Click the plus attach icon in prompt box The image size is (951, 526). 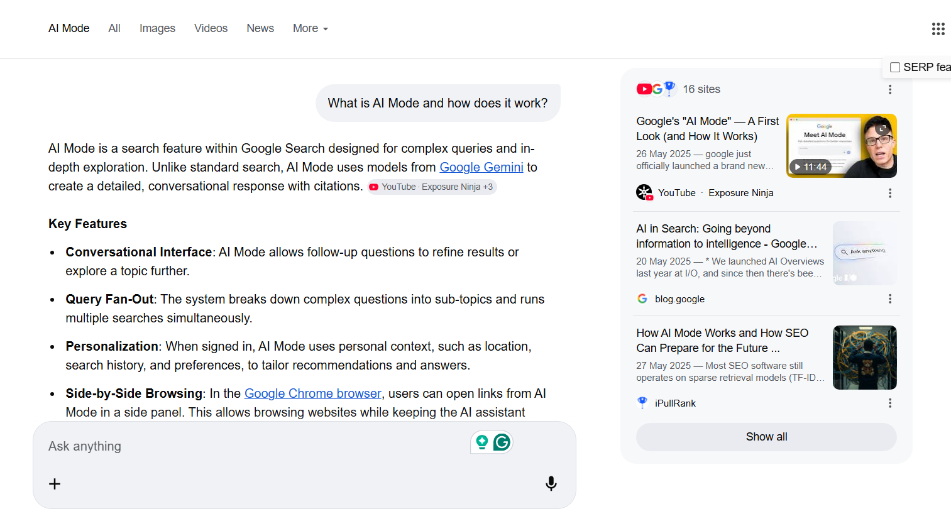pos(55,483)
